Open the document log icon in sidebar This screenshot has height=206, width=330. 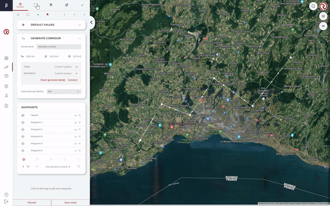tap(6, 106)
